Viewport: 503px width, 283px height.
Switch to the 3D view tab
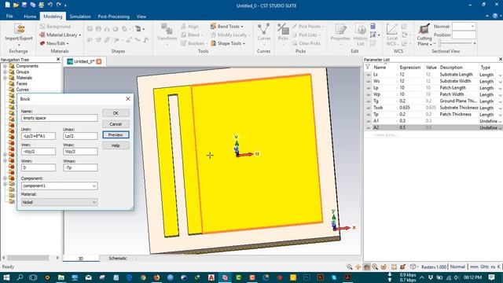click(81, 259)
